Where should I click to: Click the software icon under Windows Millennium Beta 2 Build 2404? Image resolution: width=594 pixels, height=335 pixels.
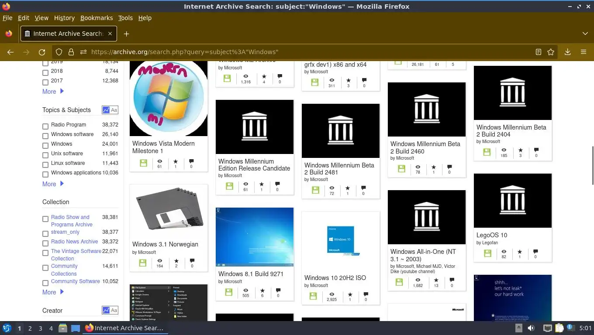pos(487,152)
